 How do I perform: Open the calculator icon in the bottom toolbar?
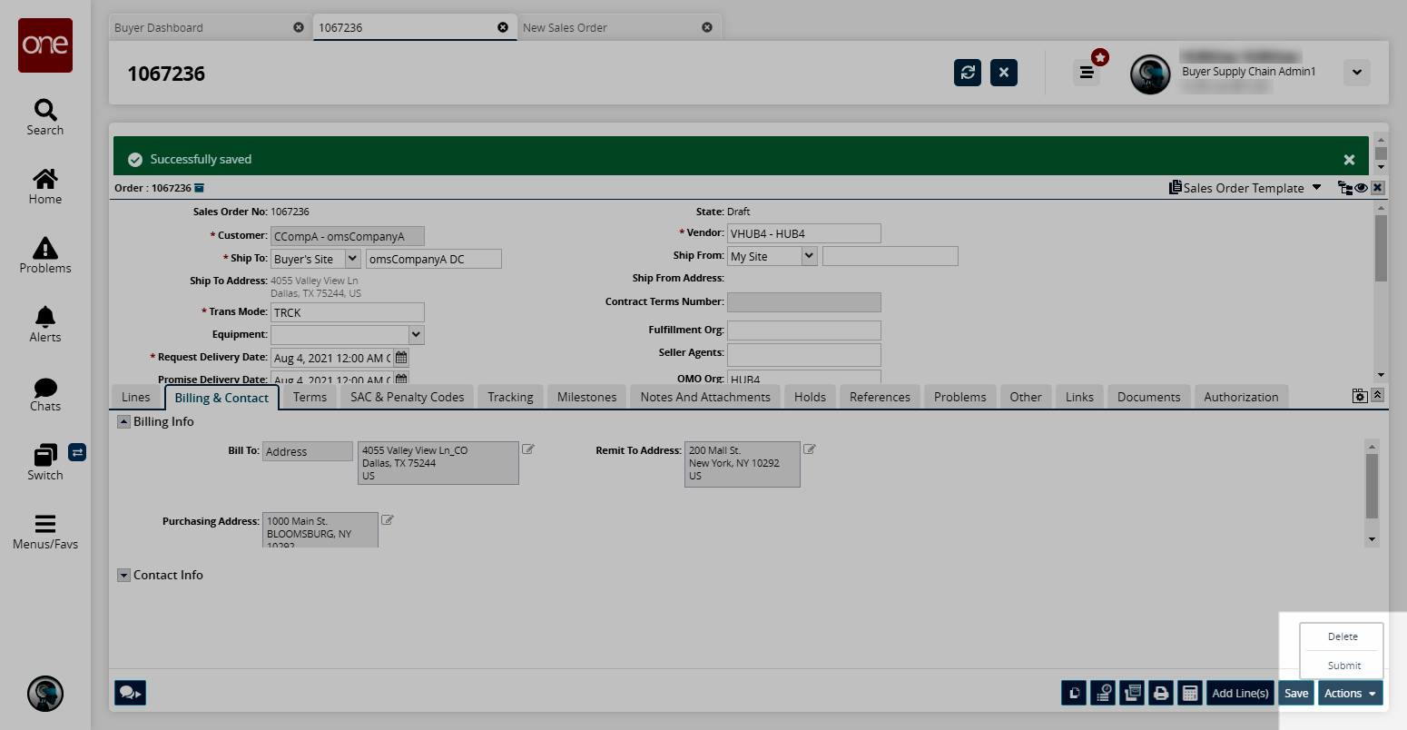[1189, 693]
